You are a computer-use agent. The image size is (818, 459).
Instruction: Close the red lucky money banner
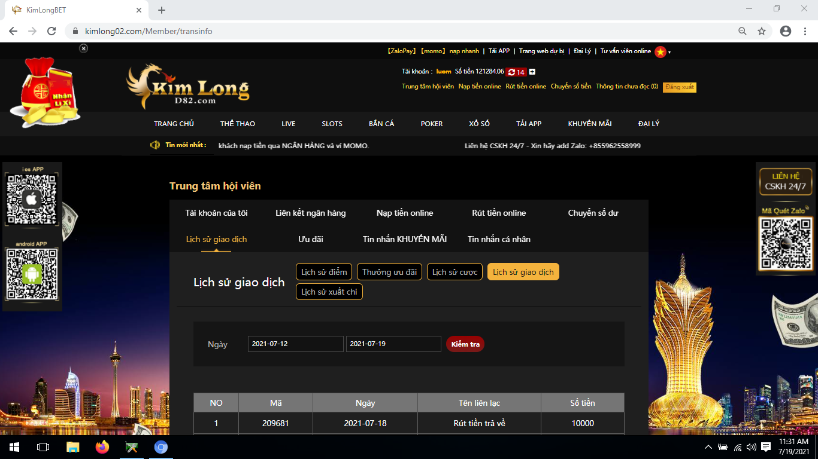tap(83, 48)
